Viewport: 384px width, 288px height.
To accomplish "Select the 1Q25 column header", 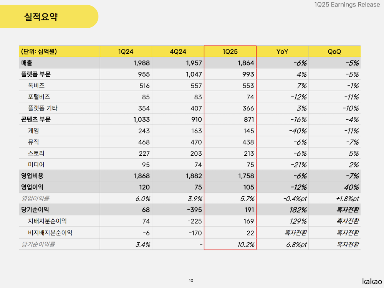I will [x=230, y=52].
